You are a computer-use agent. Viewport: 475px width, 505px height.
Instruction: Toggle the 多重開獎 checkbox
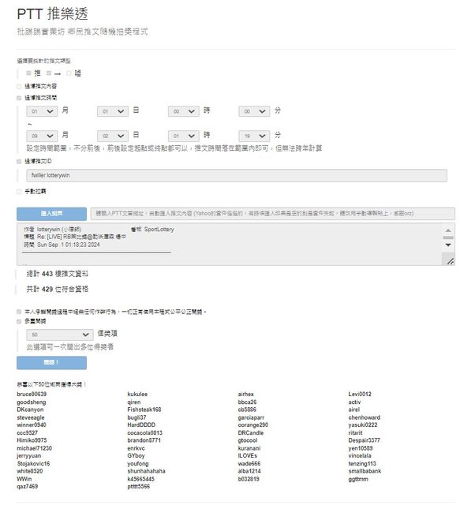[19, 322]
